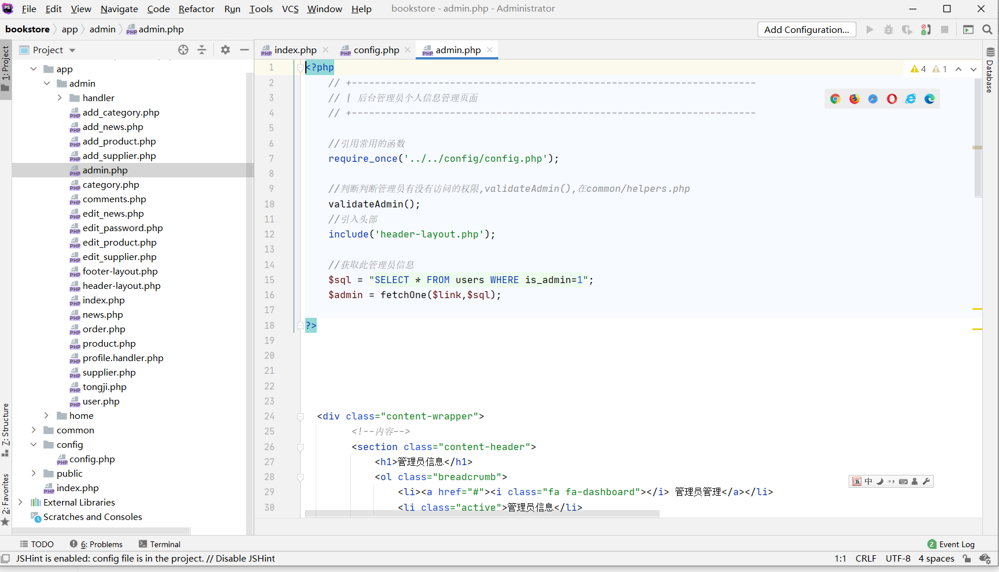Go to next highlighted error arrow

point(974,69)
